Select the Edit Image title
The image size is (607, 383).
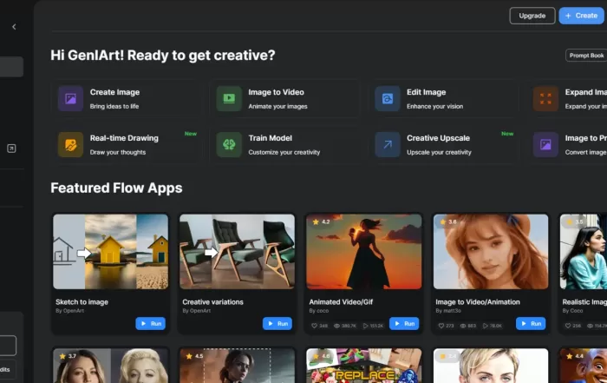(427, 92)
